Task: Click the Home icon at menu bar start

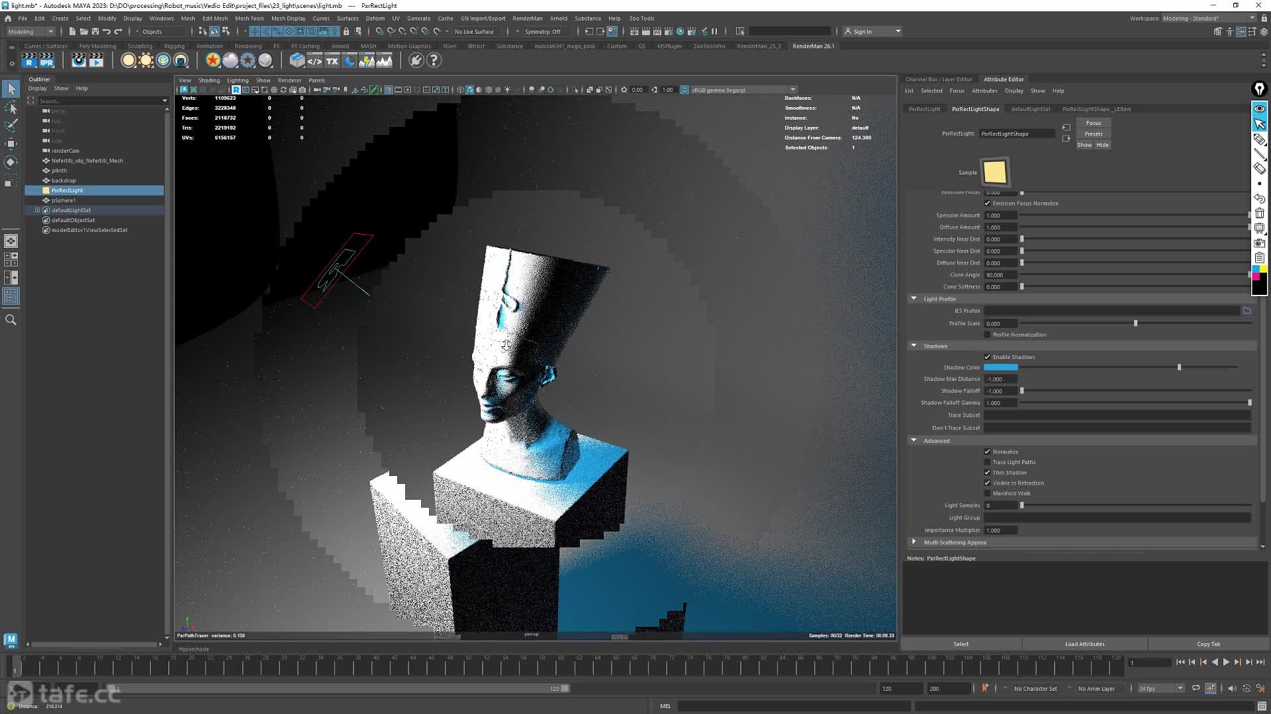Action: (8, 19)
